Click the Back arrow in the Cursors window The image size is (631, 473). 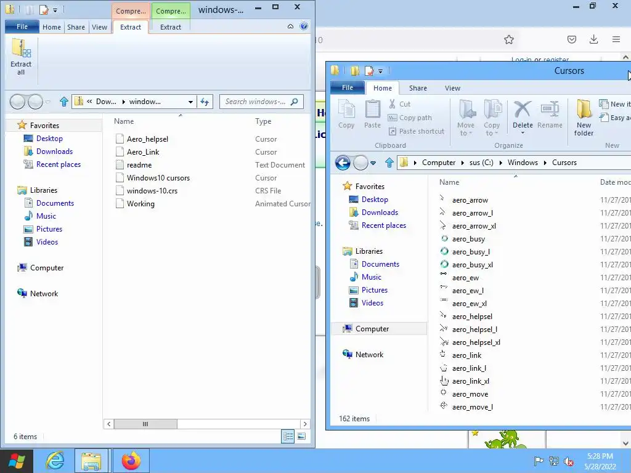343,163
